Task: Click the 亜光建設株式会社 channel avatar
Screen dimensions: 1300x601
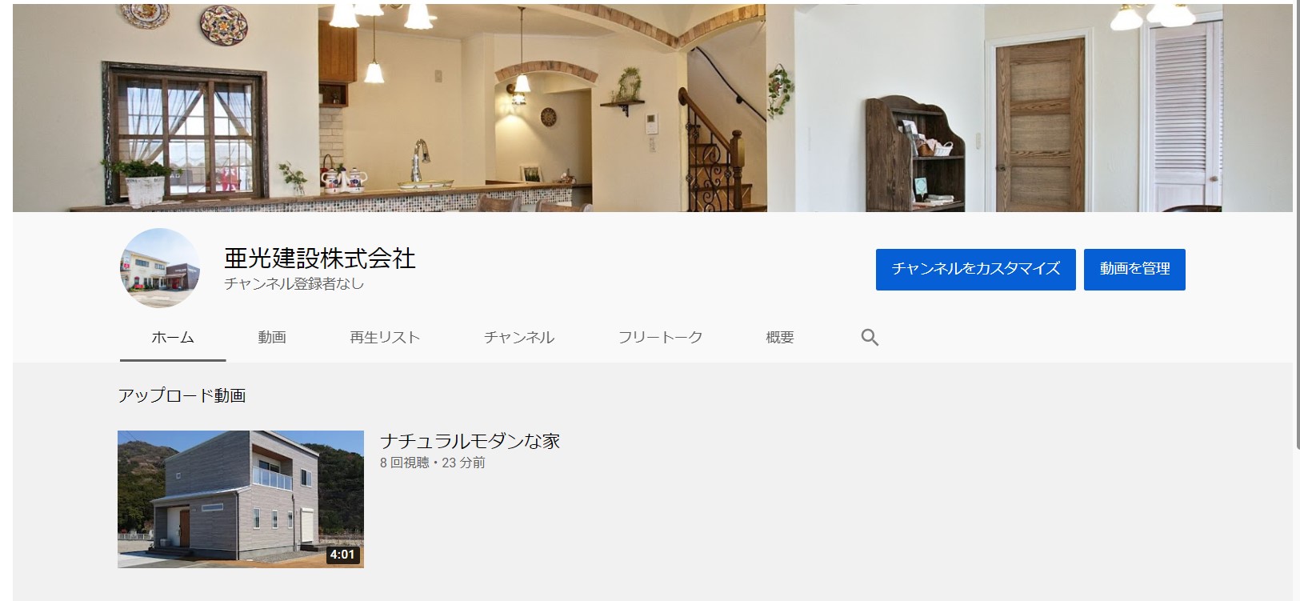Action: (160, 268)
